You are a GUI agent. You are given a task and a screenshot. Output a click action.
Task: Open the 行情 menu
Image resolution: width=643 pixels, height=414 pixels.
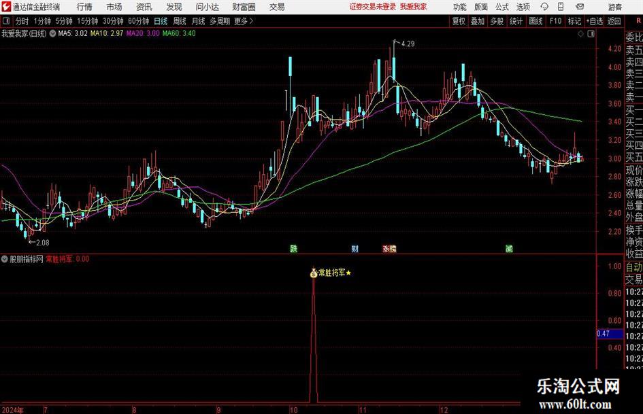coord(84,7)
